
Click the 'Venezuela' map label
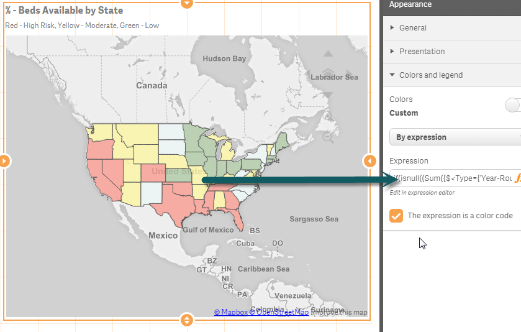(x=292, y=295)
